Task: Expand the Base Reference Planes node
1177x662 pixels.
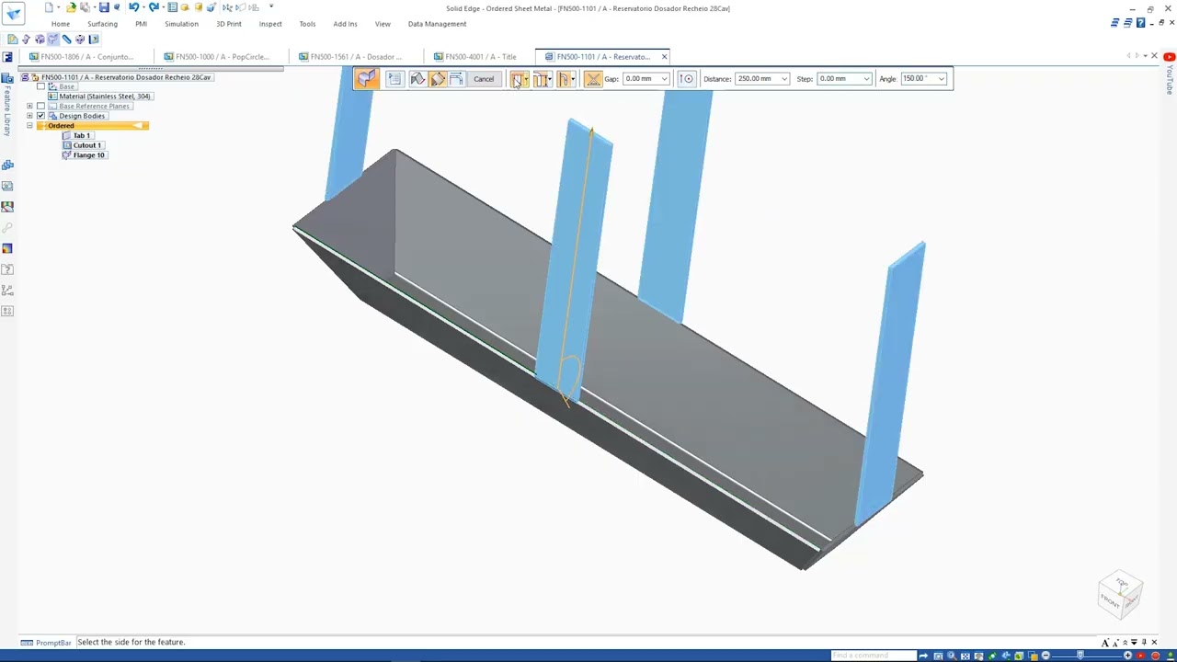Action: click(x=29, y=106)
